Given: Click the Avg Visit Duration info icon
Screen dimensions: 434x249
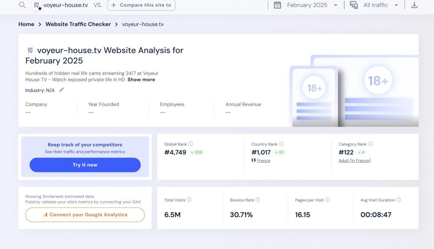Looking at the screenshot, I should point(398,200).
